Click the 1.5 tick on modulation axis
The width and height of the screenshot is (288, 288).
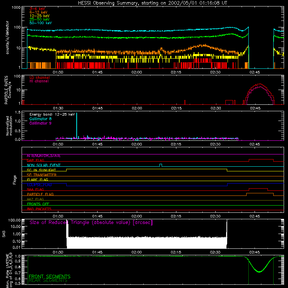pos(18,112)
